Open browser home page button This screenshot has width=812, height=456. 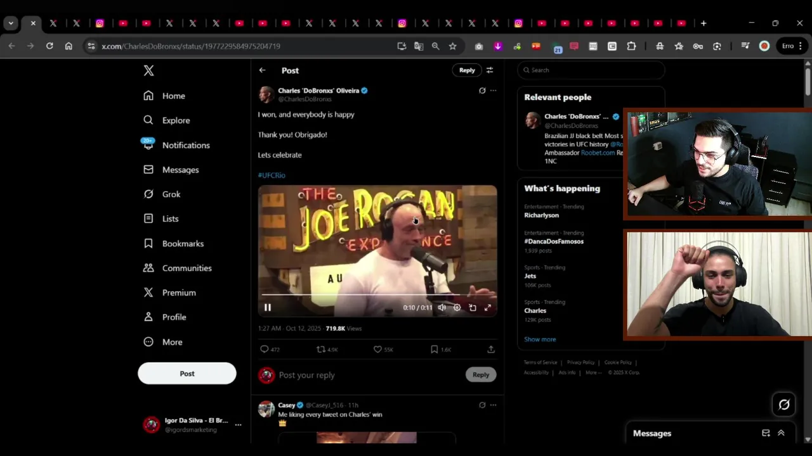coord(69,46)
